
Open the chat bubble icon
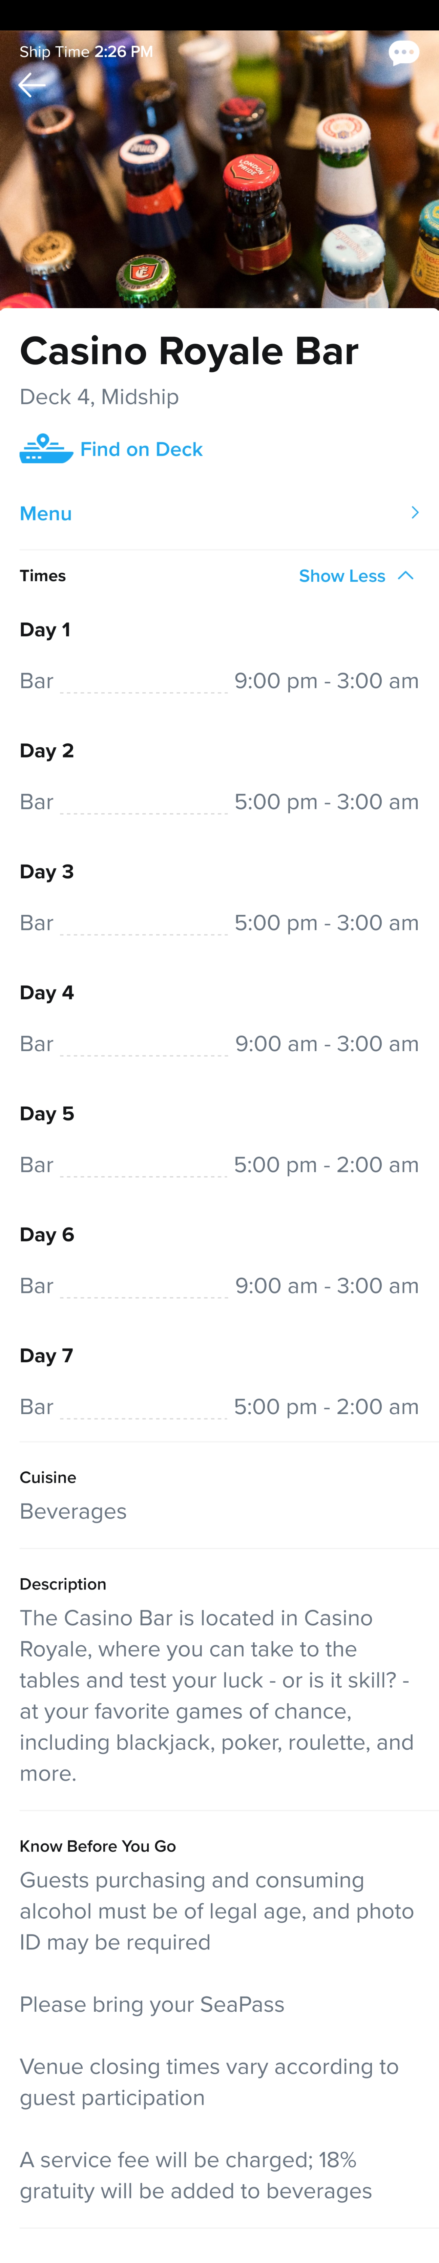[x=403, y=53]
